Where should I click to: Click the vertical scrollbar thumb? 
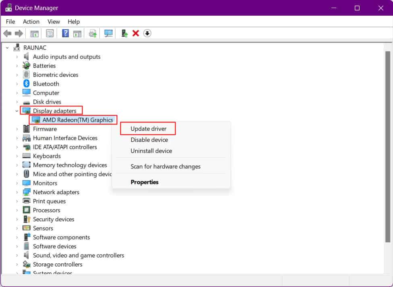pos(387,147)
